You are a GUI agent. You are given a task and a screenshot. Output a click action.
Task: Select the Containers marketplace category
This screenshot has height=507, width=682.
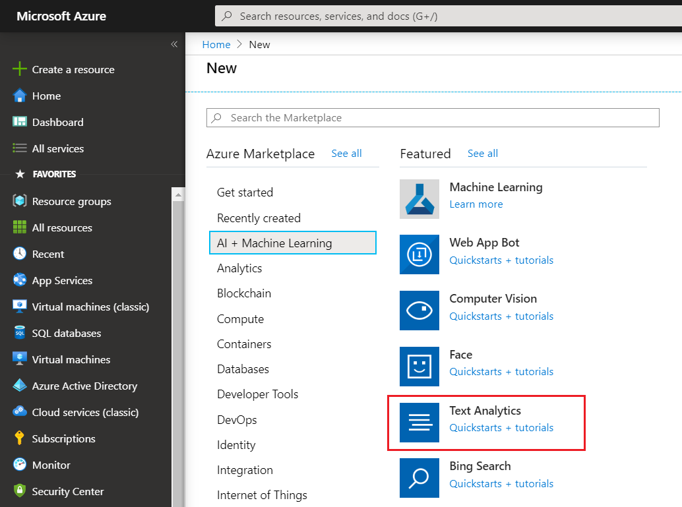click(244, 344)
